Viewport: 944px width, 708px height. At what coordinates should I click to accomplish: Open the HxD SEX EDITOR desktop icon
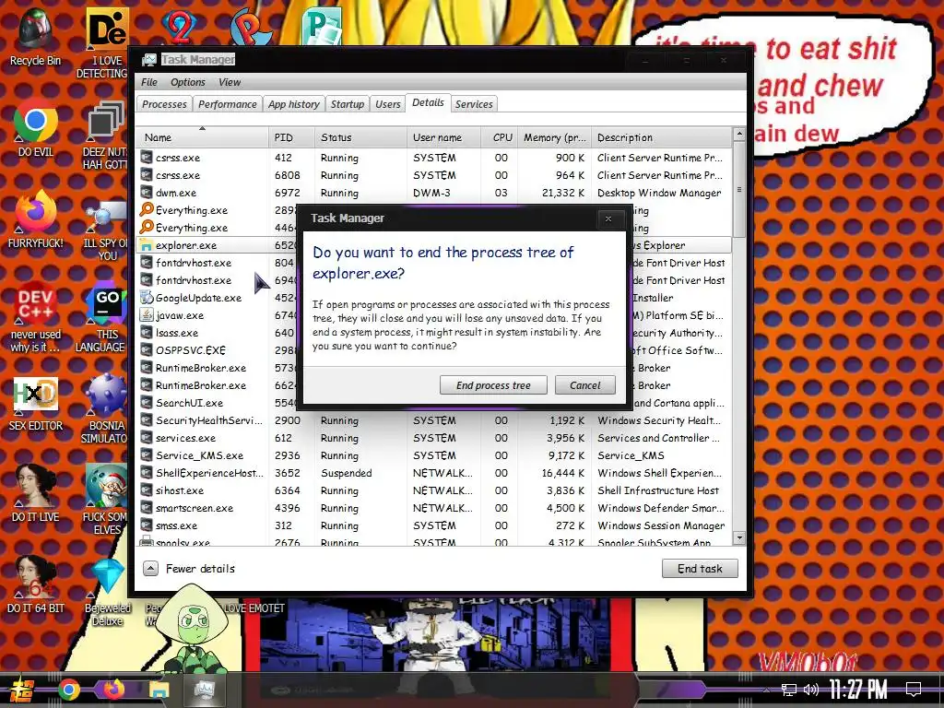click(36, 404)
